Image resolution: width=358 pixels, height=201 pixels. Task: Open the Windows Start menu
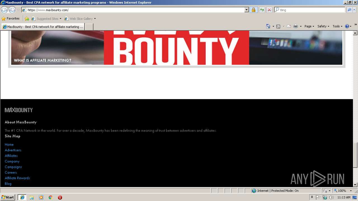pyautogui.click(x=8, y=197)
